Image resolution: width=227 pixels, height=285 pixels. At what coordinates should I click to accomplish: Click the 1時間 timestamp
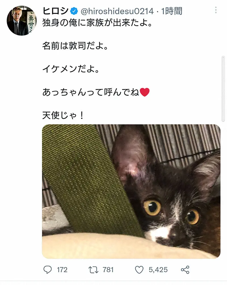coord(172,11)
